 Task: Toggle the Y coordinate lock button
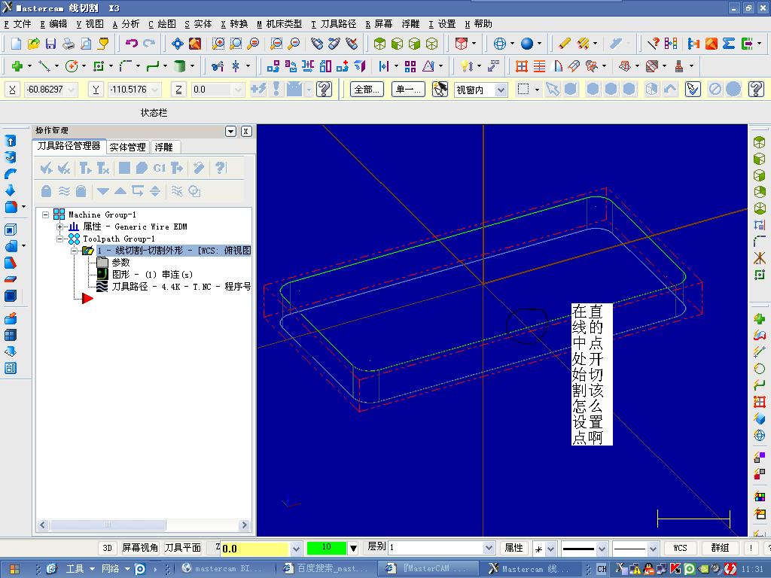click(x=96, y=90)
